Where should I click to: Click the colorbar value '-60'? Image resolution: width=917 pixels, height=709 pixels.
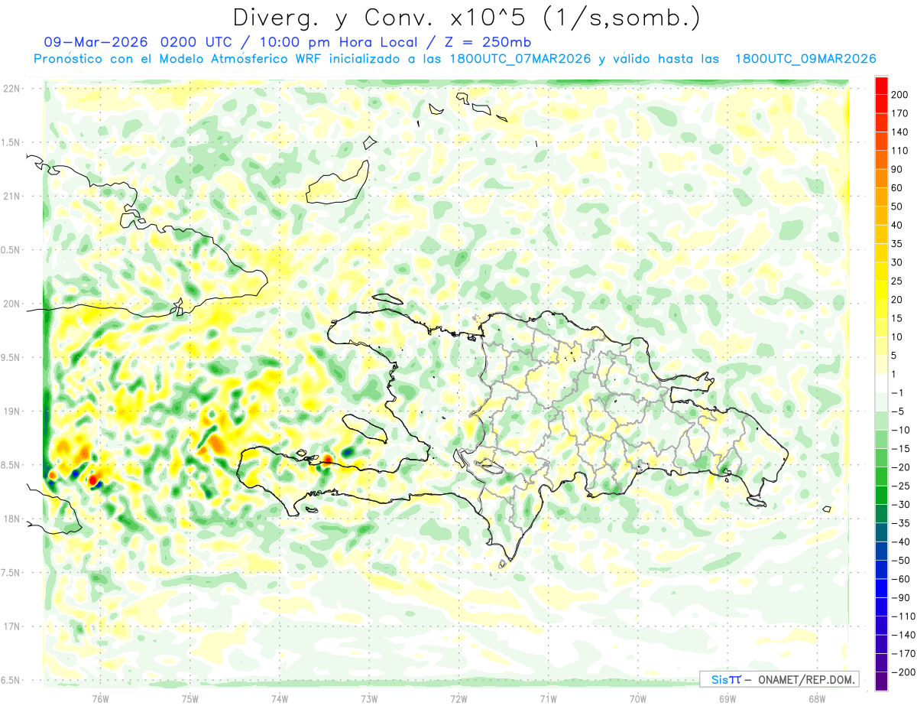(899, 579)
